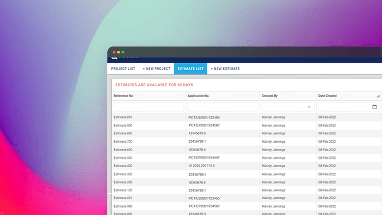Focus the Application No. filter input box
Image resolution: width=382 pixels, height=215 pixels.
(x=223, y=107)
